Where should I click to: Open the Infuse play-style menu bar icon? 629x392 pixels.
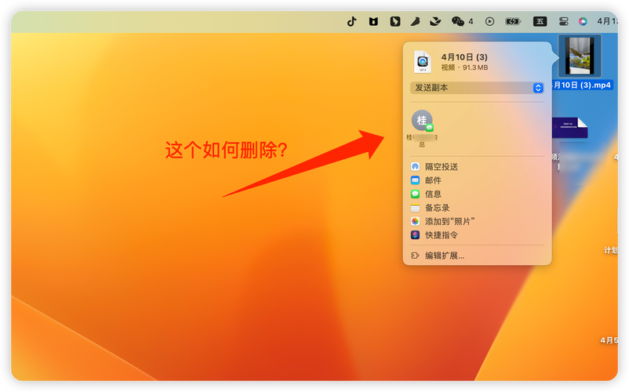(x=395, y=21)
